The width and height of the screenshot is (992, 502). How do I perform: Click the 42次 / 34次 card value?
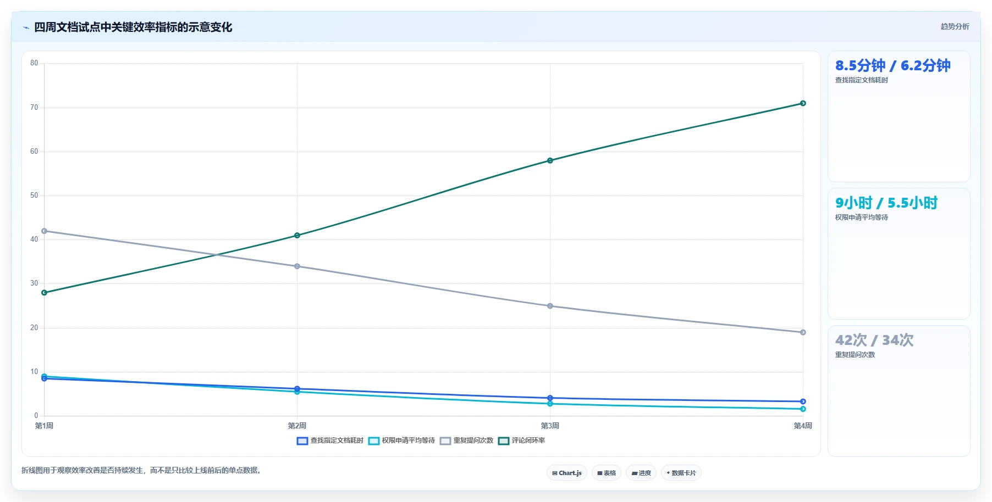pos(874,341)
